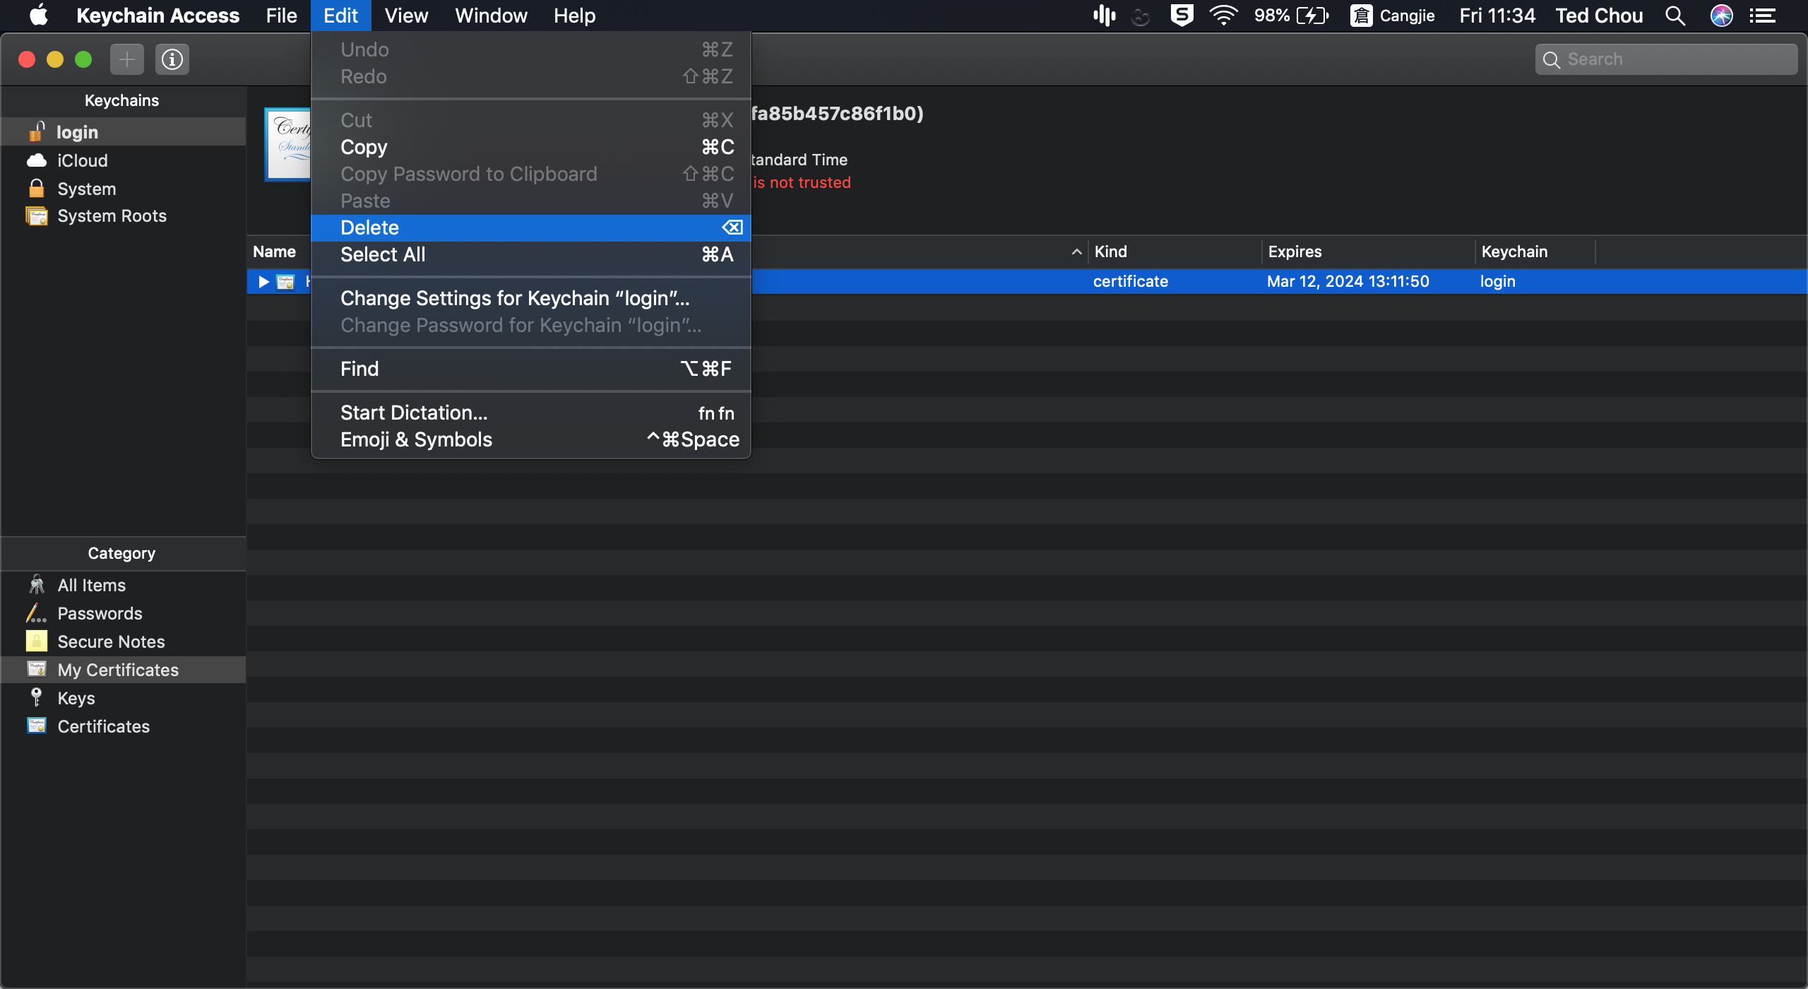Click the Mar 12, 2024 expiry cell
Screen dimensions: 1808x989
pyautogui.click(x=1348, y=281)
